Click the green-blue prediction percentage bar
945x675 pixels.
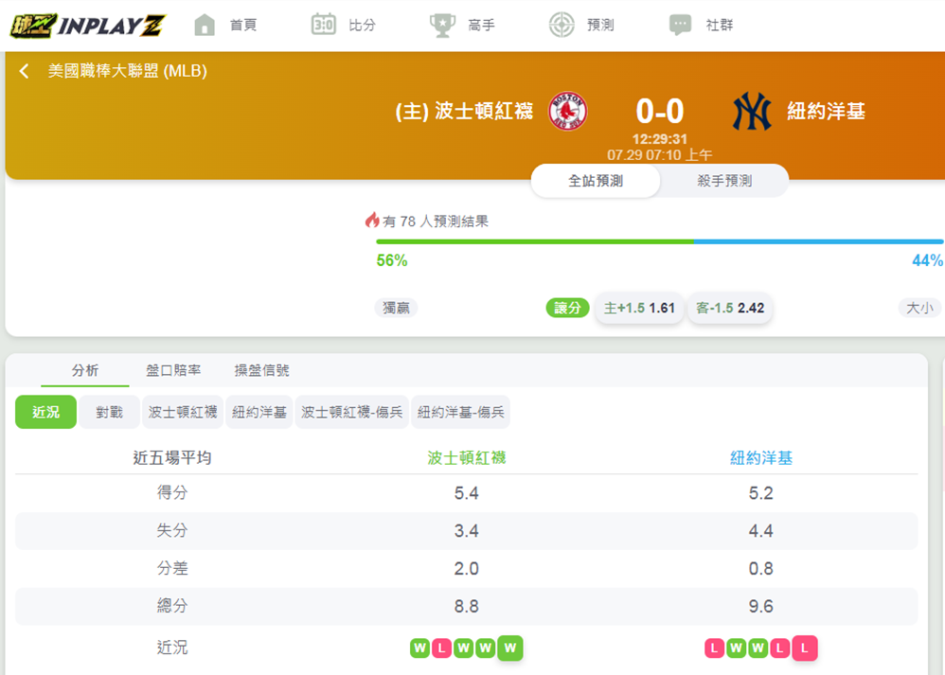tap(659, 241)
